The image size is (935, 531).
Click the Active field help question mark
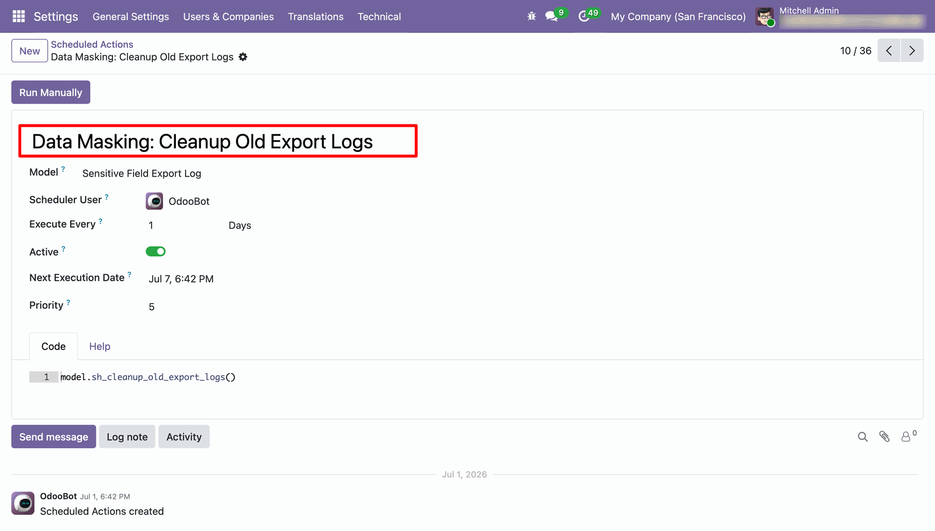tap(63, 249)
